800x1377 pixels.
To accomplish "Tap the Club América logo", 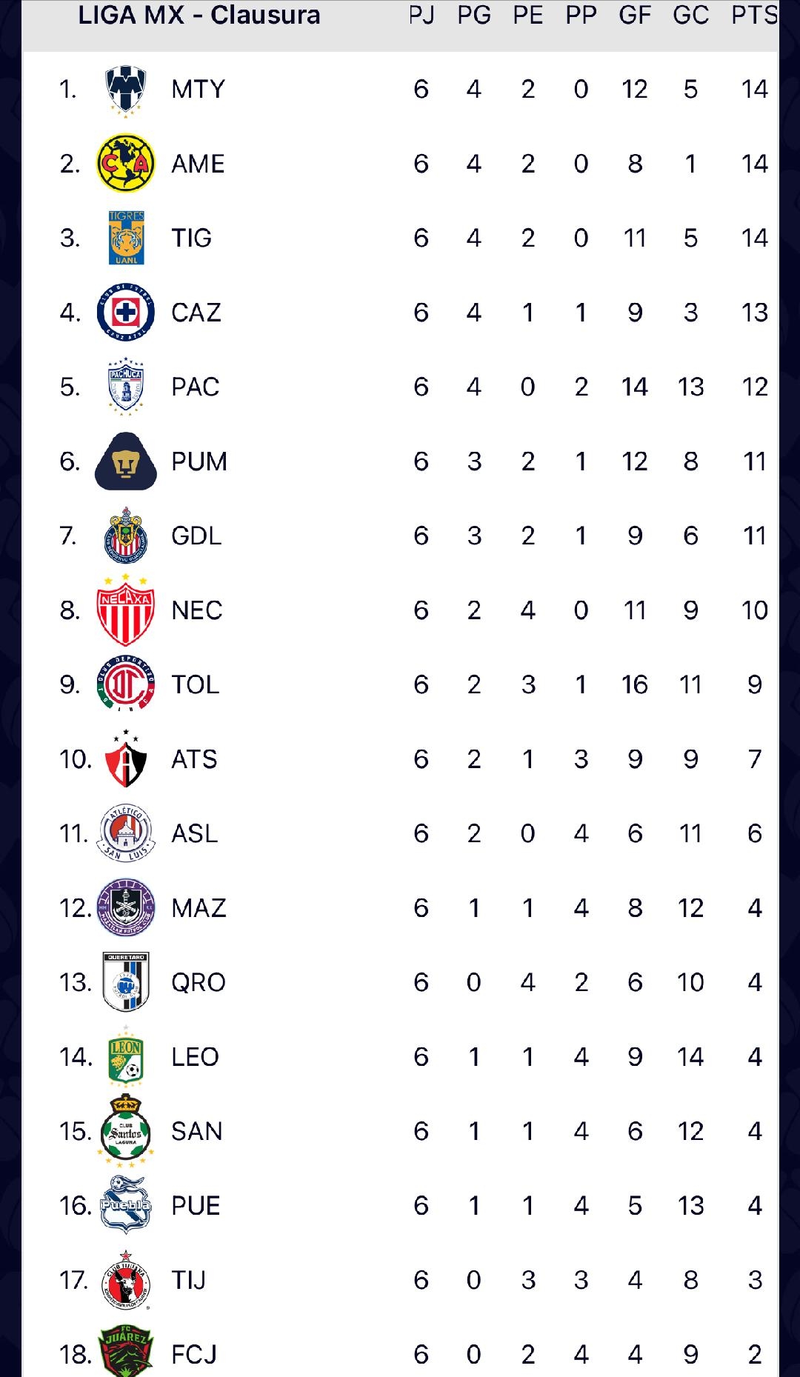I will click(x=125, y=164).
